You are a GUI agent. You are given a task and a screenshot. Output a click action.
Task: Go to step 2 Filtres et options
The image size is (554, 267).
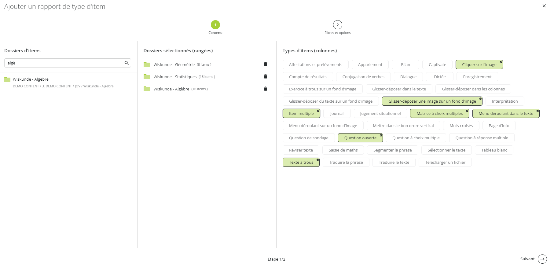pos(337,25)
